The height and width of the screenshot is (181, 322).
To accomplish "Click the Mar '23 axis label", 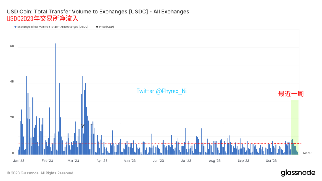I will pyautogui.click(x=73, y=161).
